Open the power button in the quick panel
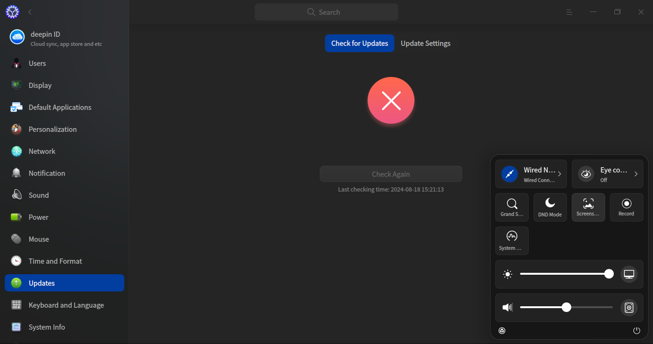This screenshot has height=344, width=653. pos(637,331)
